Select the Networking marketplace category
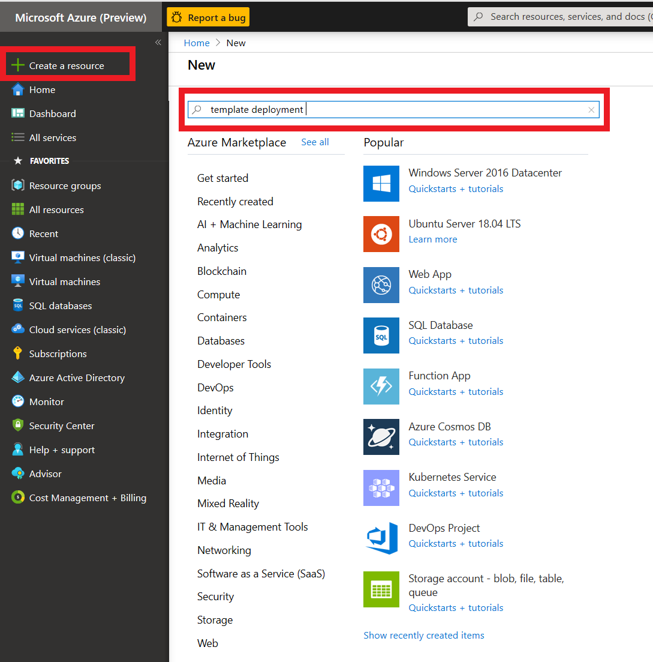Image resolution: width=653 pixels, height=662 pixels. (x=224, y=550)
